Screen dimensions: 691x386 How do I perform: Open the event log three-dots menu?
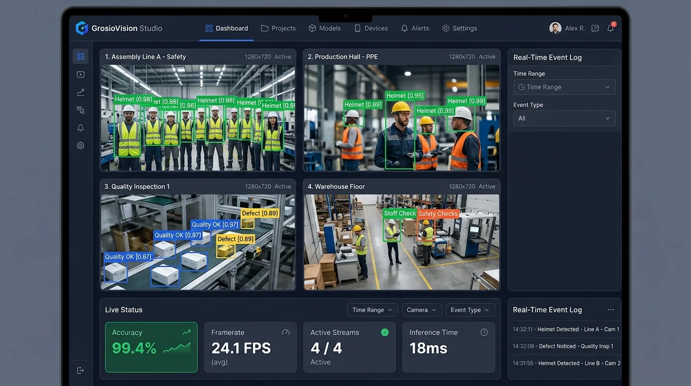point(611,310)
